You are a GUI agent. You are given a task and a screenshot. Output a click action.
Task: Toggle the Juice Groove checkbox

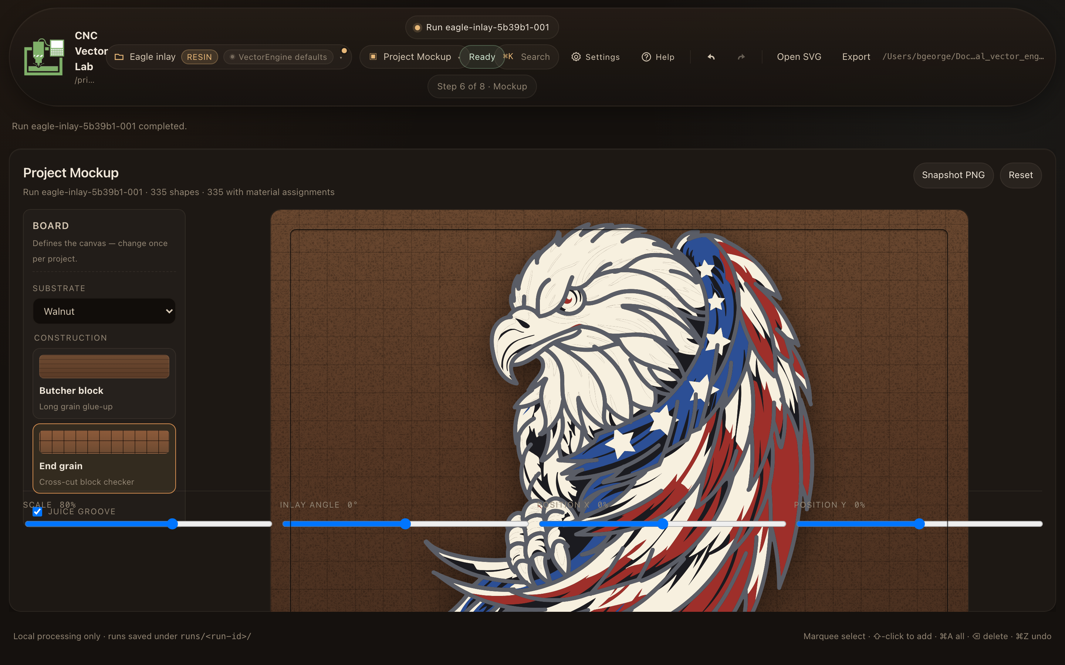pyautogui.click(x=37, y=512)
